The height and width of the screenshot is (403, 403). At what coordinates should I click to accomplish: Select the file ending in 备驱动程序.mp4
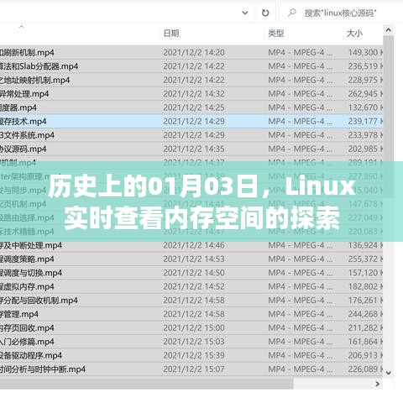pyautogui.click(x=31, y=355)
